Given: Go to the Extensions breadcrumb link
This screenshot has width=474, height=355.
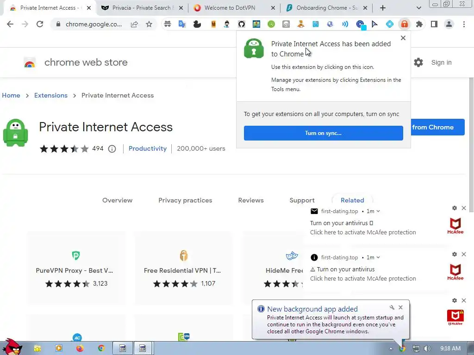Looking at the screenshot, I should tap(51, 95).
